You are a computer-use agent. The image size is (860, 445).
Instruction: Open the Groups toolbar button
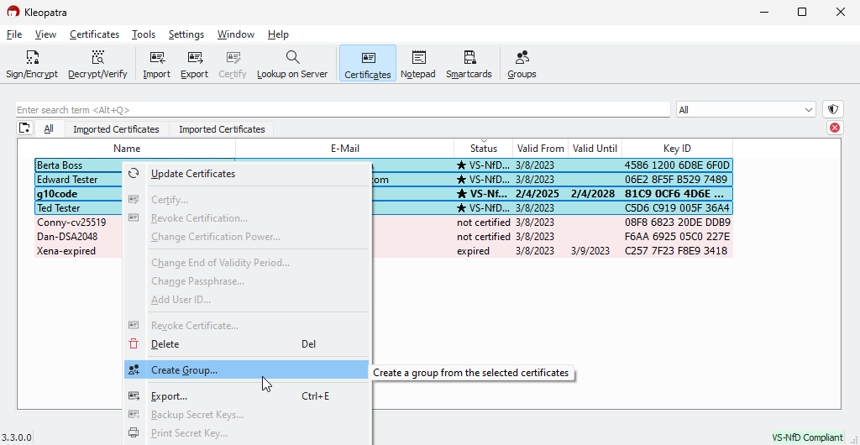522,64
